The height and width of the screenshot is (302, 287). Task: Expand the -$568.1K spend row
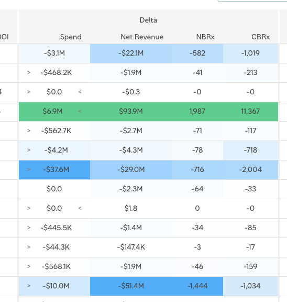pos(29,266)
